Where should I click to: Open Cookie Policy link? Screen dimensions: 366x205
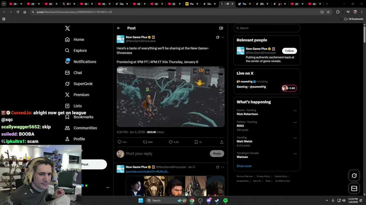pyautogui.click(x=281, y=177)
